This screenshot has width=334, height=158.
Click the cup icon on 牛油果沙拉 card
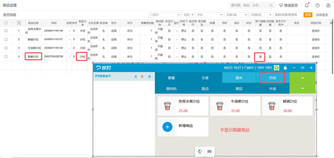coord(219,106)
